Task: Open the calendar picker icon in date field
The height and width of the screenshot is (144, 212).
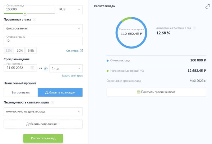Action: click(32, 68)
